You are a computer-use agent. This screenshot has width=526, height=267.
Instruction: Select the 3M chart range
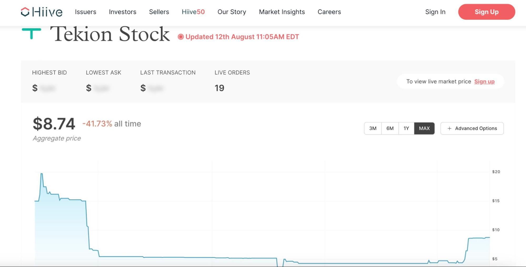click(x=373, y=128)
